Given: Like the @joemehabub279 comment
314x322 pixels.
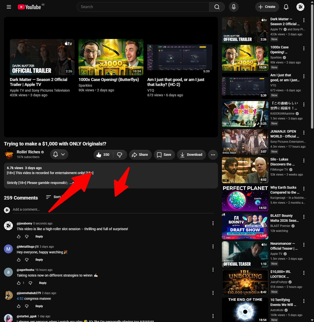Looking at the screenshot, I should click(19, 306).
